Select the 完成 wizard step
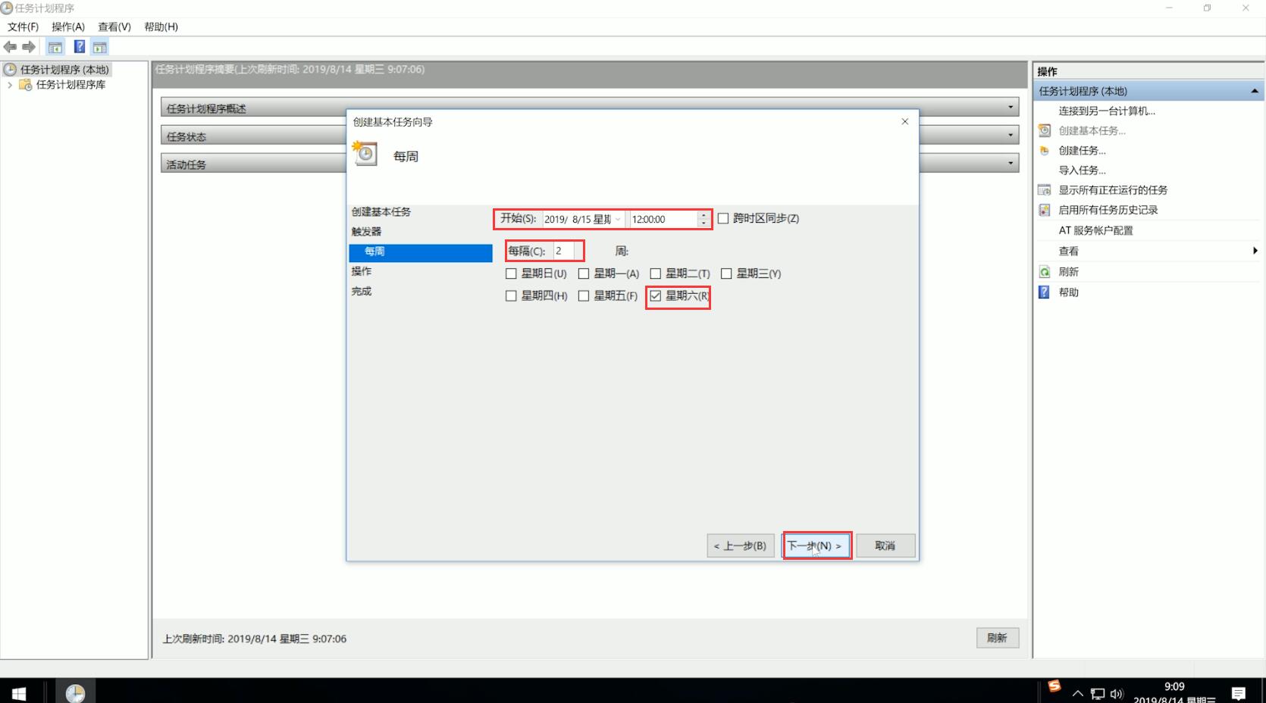This screenshot has height=703, width=1266. 362,291
